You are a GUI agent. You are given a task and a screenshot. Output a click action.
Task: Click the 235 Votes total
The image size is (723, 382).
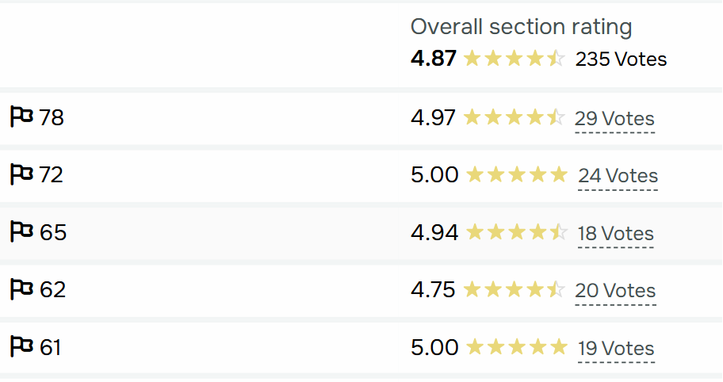coord(621,59)
